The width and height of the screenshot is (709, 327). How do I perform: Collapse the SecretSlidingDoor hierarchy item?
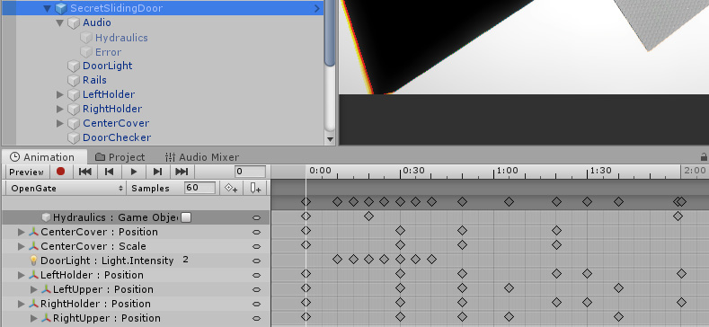point(48,9)
